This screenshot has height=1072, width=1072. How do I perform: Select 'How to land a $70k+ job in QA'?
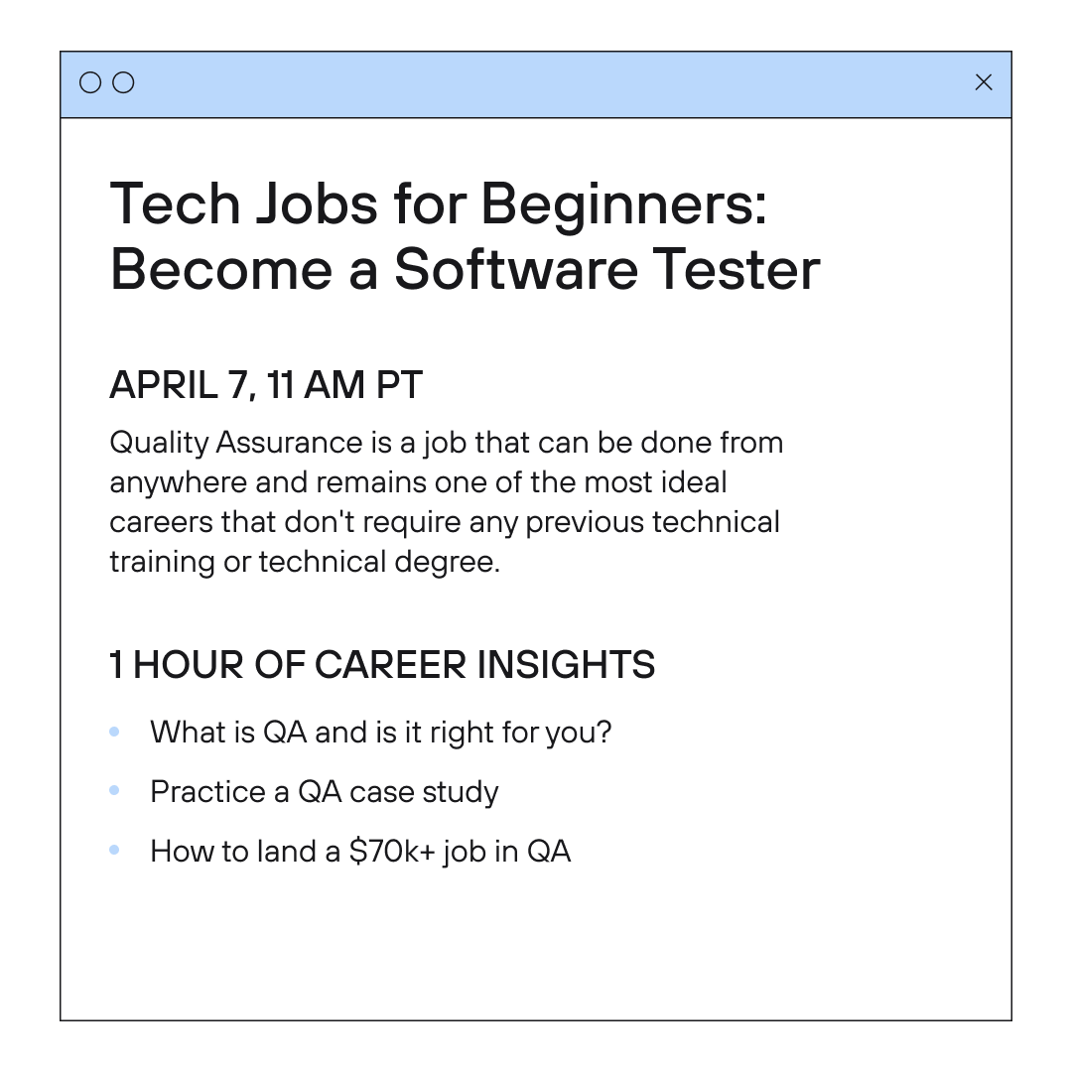[360, 852]
